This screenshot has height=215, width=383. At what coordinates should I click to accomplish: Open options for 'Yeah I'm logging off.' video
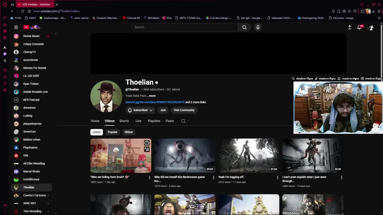click(277, 177)
